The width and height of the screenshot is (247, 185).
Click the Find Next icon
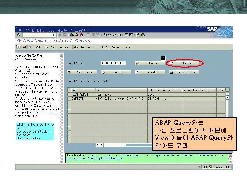point(98,35)
